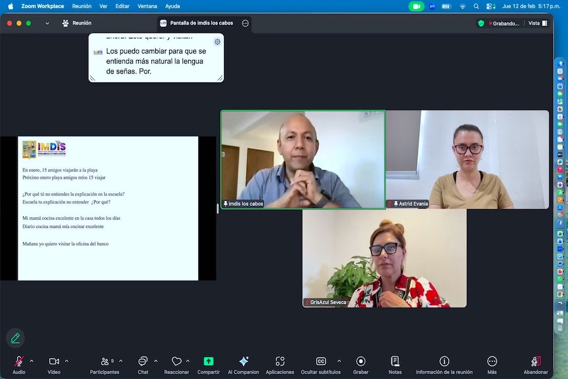
Task: Click Abandonar to leave the meeting
Action: (x=535, y=362)
